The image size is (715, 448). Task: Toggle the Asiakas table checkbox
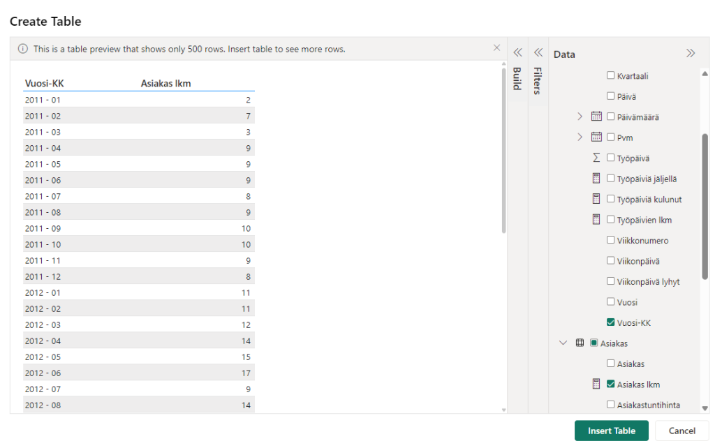[594, 343]
